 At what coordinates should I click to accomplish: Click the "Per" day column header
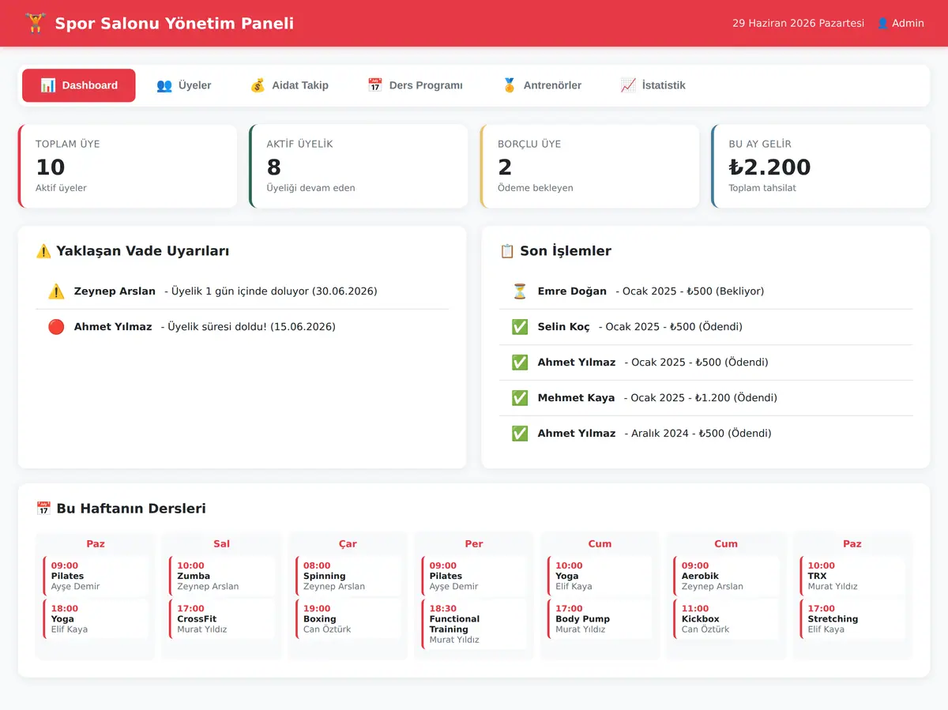click(x=474, y=543)
